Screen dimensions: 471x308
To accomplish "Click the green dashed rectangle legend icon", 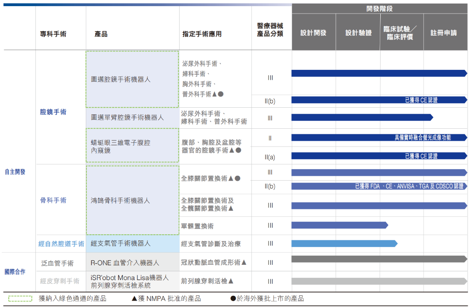I will click(x=20, y=299).
